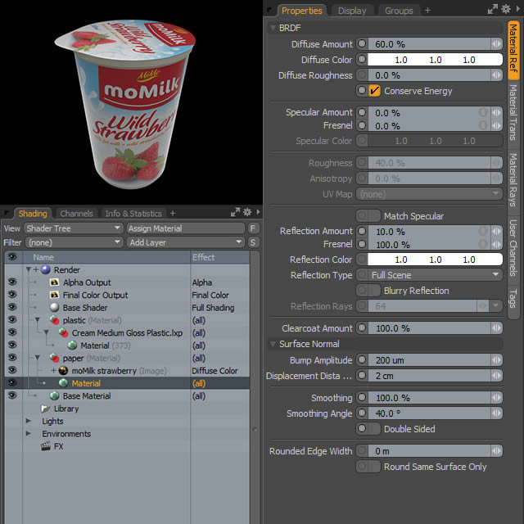
Task: Hide the Base Material layer eye
Action: pos(12,395)
